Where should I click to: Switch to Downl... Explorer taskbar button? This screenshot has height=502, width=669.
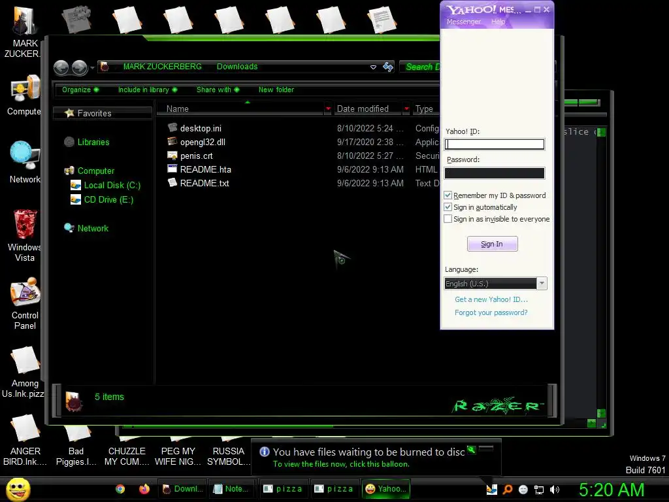click(183, 489)
